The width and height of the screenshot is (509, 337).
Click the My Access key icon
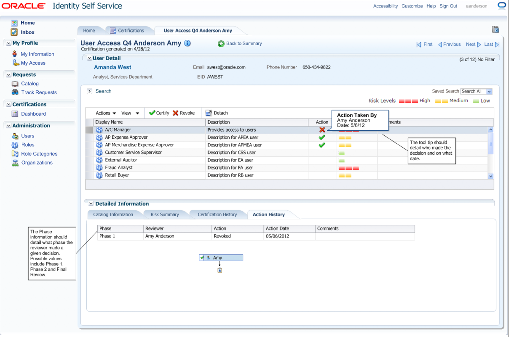[x=16, y=63]
